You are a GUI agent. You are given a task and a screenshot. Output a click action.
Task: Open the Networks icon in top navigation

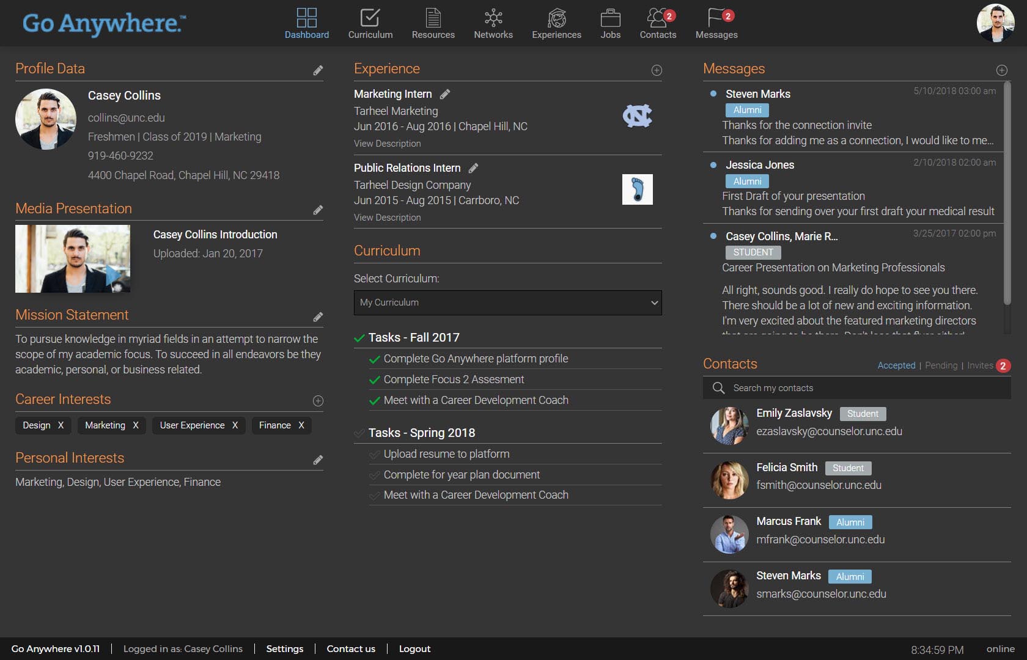493,18
